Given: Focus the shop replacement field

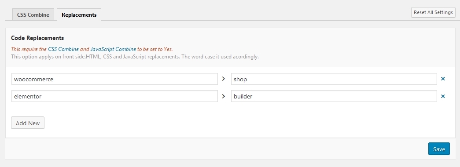Looking at the screenshot, I should (x=334, y=79).
